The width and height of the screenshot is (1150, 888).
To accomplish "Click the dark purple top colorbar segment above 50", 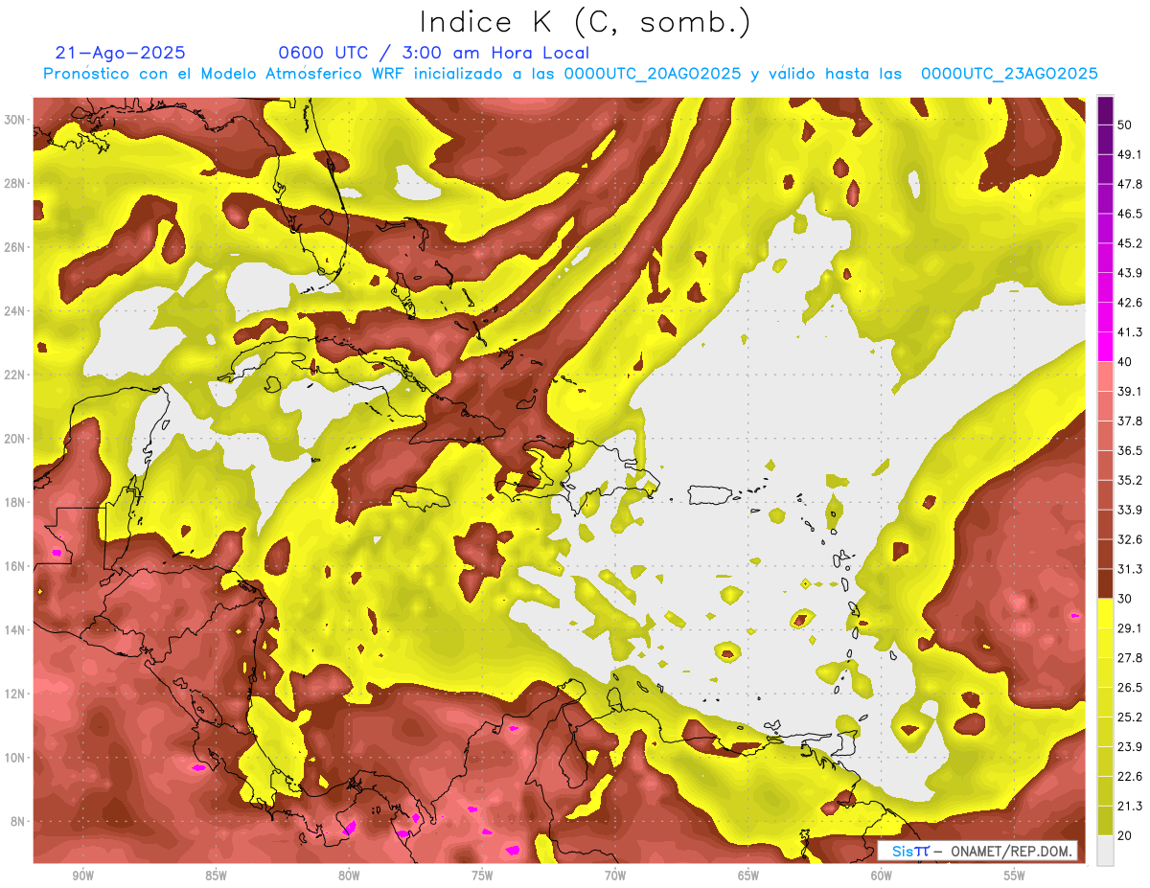I will pos(1105,110).
